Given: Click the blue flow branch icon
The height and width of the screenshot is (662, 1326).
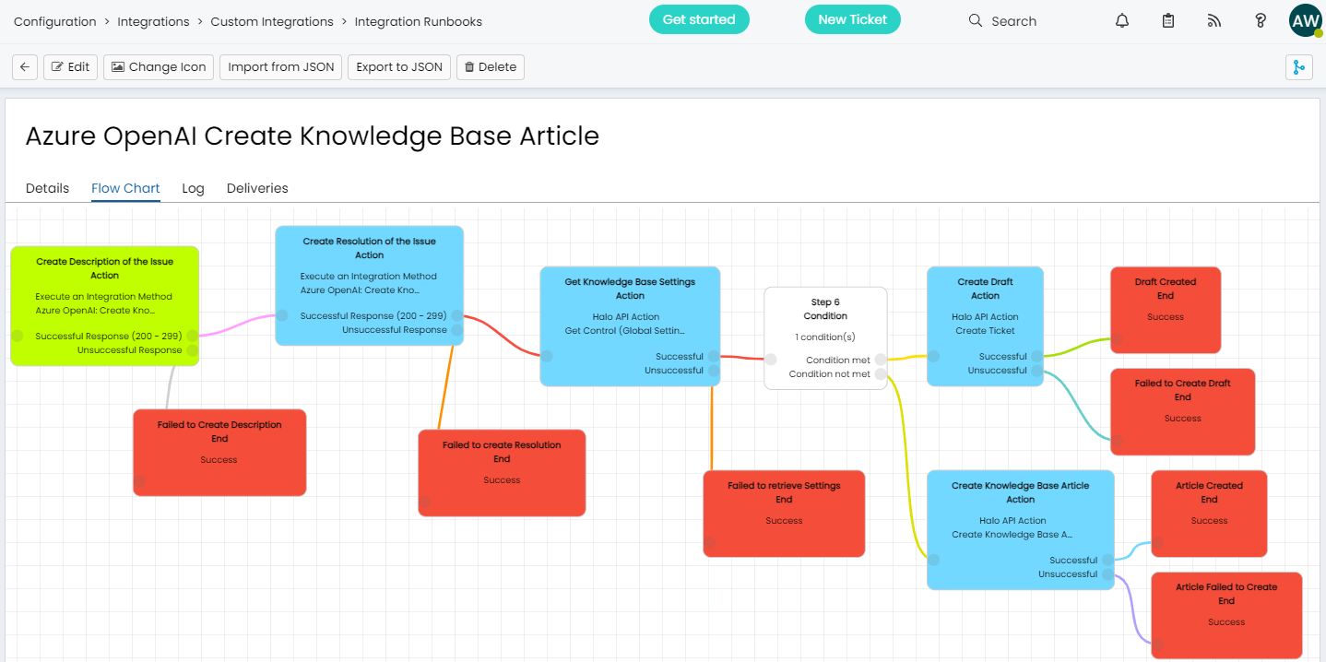Looking at the screenshot, I should [x=1299, y=67].
